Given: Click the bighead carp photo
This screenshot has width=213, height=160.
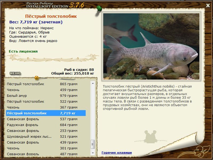Looking at the screenshot, I should [151, 46].
